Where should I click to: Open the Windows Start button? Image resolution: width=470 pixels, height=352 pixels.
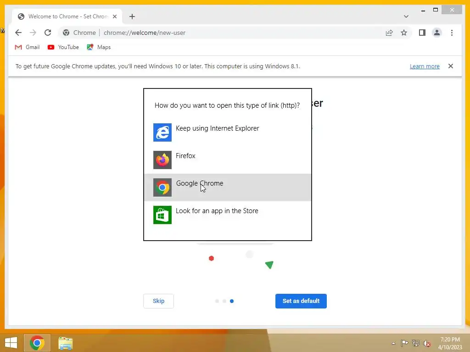coord(11,343)
